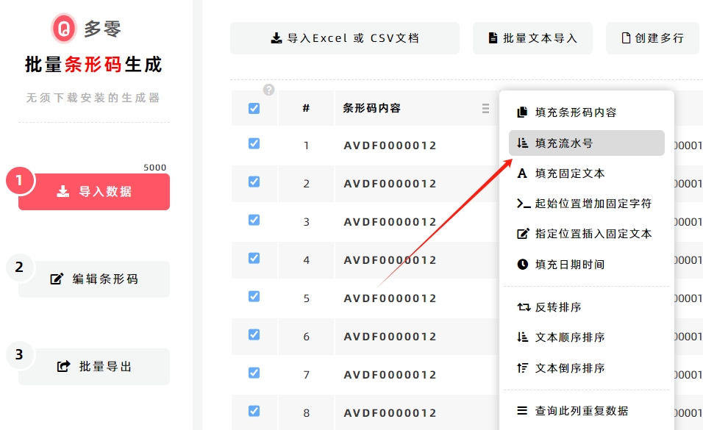Uncheck the checkbox for row 6
The height and width of the screenshot is (430, 703).
pyautogui.click(x=254, y=334)
